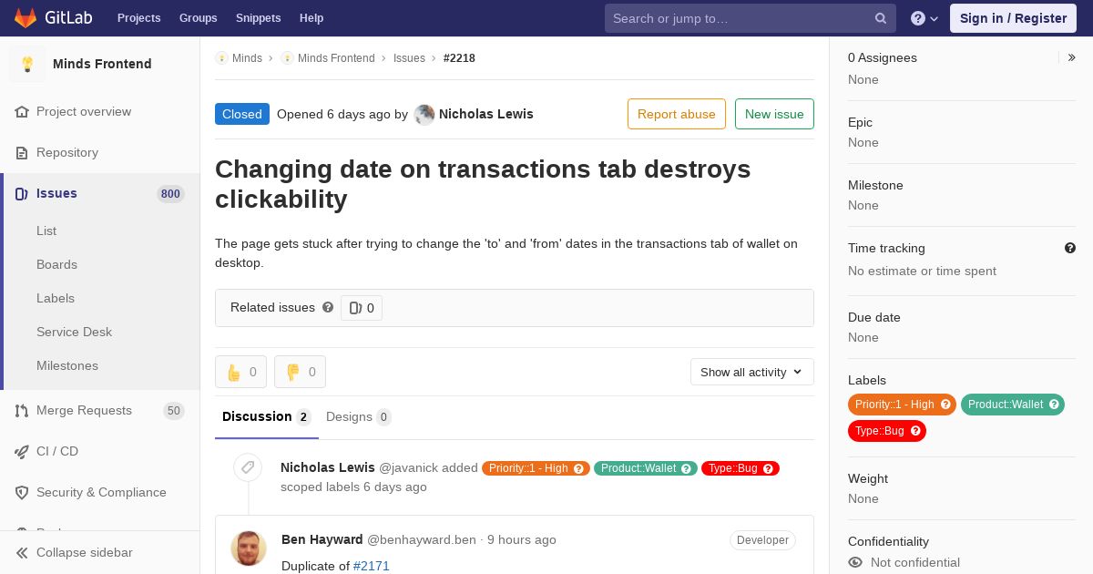Click Minds breadcrumb link
This screenshot has height=574, width=1093.
247,57
